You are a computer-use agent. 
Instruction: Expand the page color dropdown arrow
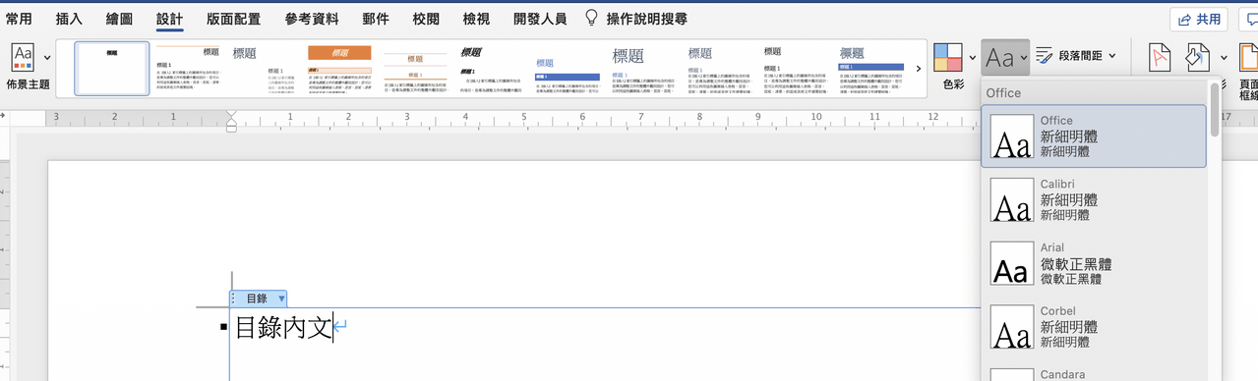click(1224, 58)
